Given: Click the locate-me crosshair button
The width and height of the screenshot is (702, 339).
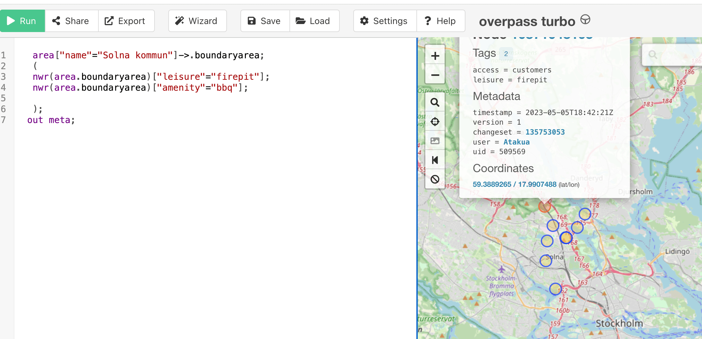Looking at the screenshot, I should tap(435, 122).
